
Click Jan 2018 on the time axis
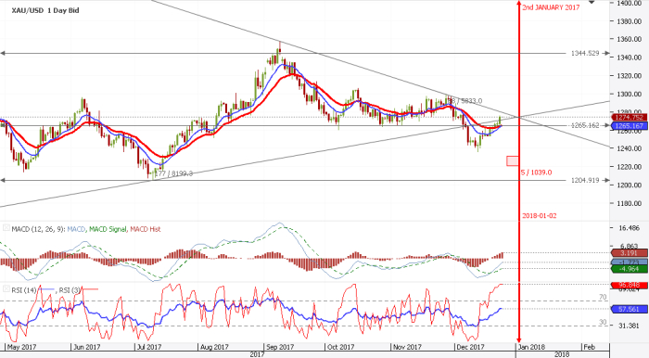point(531,347)
